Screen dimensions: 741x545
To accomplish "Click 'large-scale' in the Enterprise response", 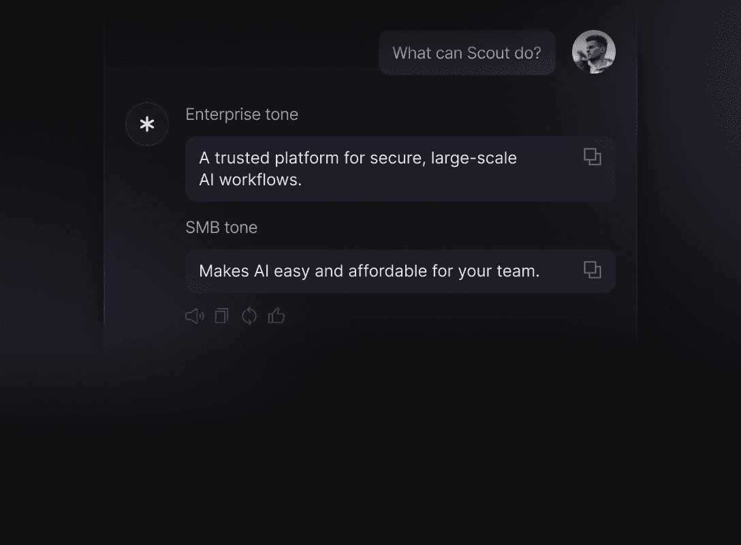I will coord(473,158).
